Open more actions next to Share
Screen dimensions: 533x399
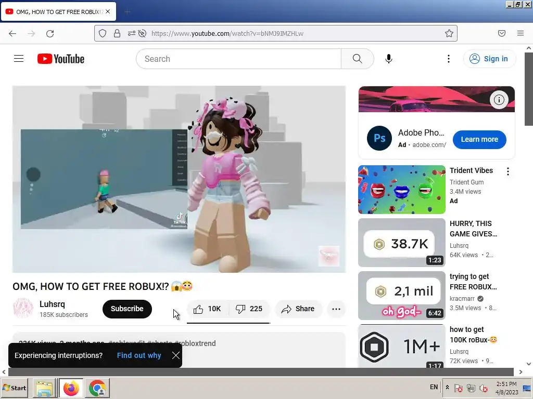[x=336, y=309]
